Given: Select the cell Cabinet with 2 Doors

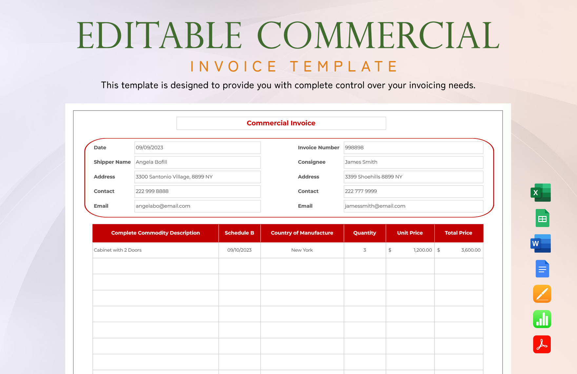Looking at the screenshot, I should 155,250.
